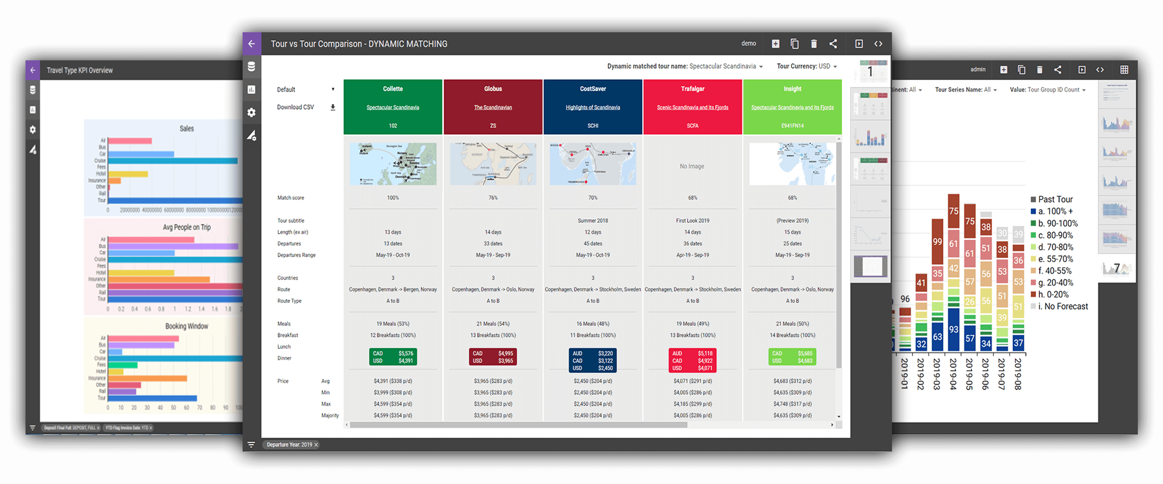This screenshot has width=1163, height=484.
Task: Click add page icon in Tour Comparison header
Action: (x=775, y=44)
